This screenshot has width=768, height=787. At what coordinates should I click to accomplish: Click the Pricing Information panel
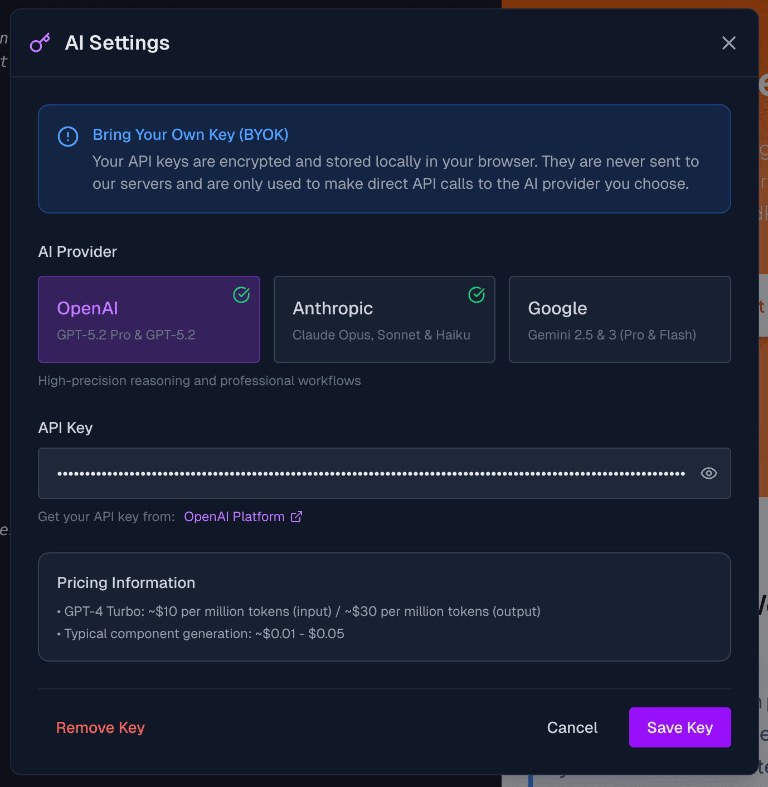tap(384, 607)
